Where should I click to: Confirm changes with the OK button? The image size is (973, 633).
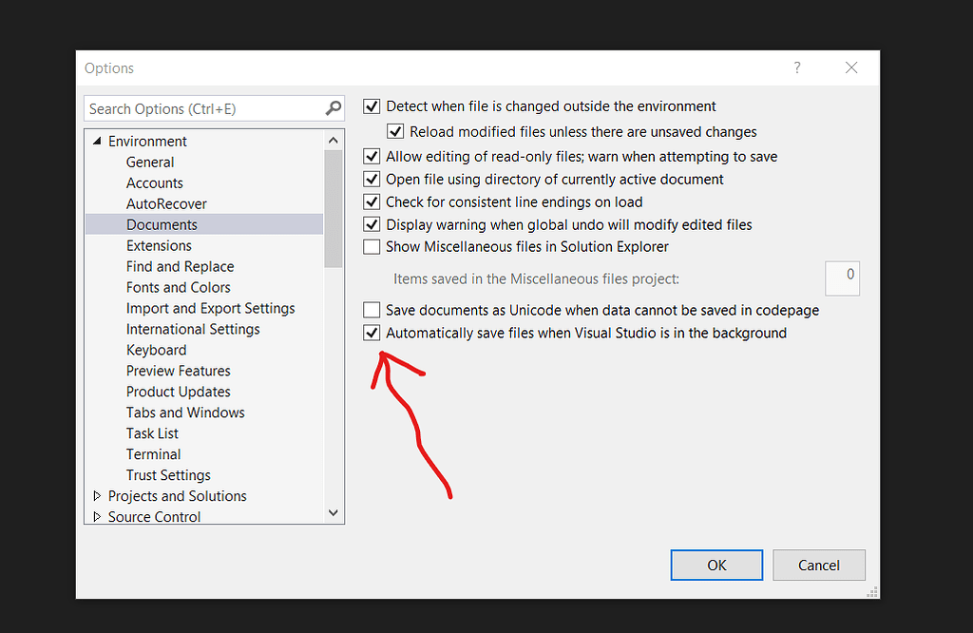tap(716, 565)
